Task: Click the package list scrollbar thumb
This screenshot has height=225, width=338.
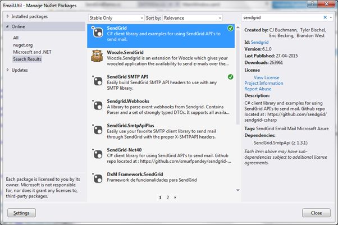Action: click(x=238, y=77)
